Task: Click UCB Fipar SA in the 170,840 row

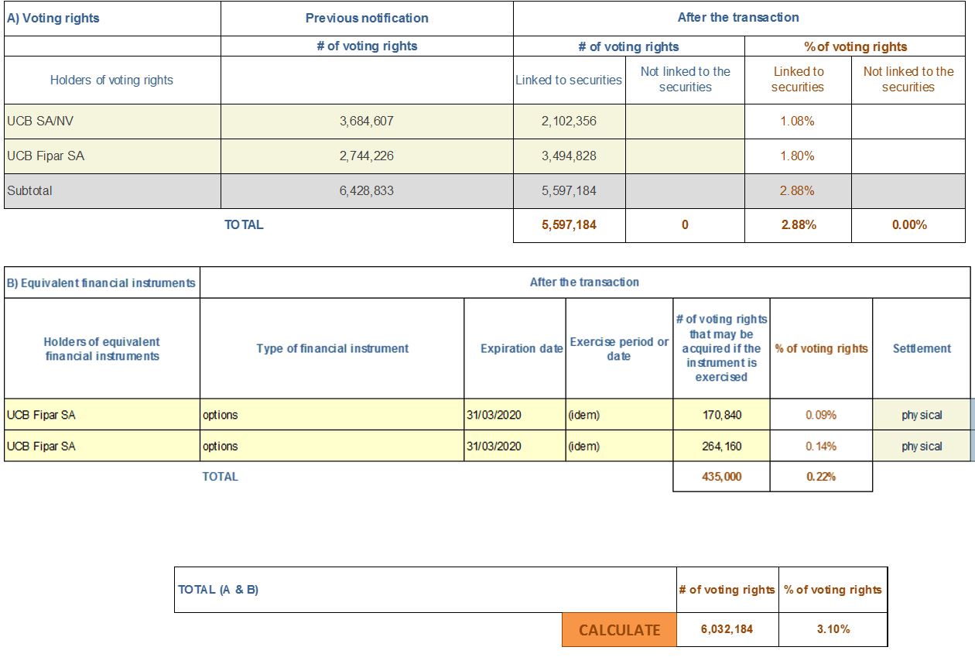Action: (x=102, y=415)
